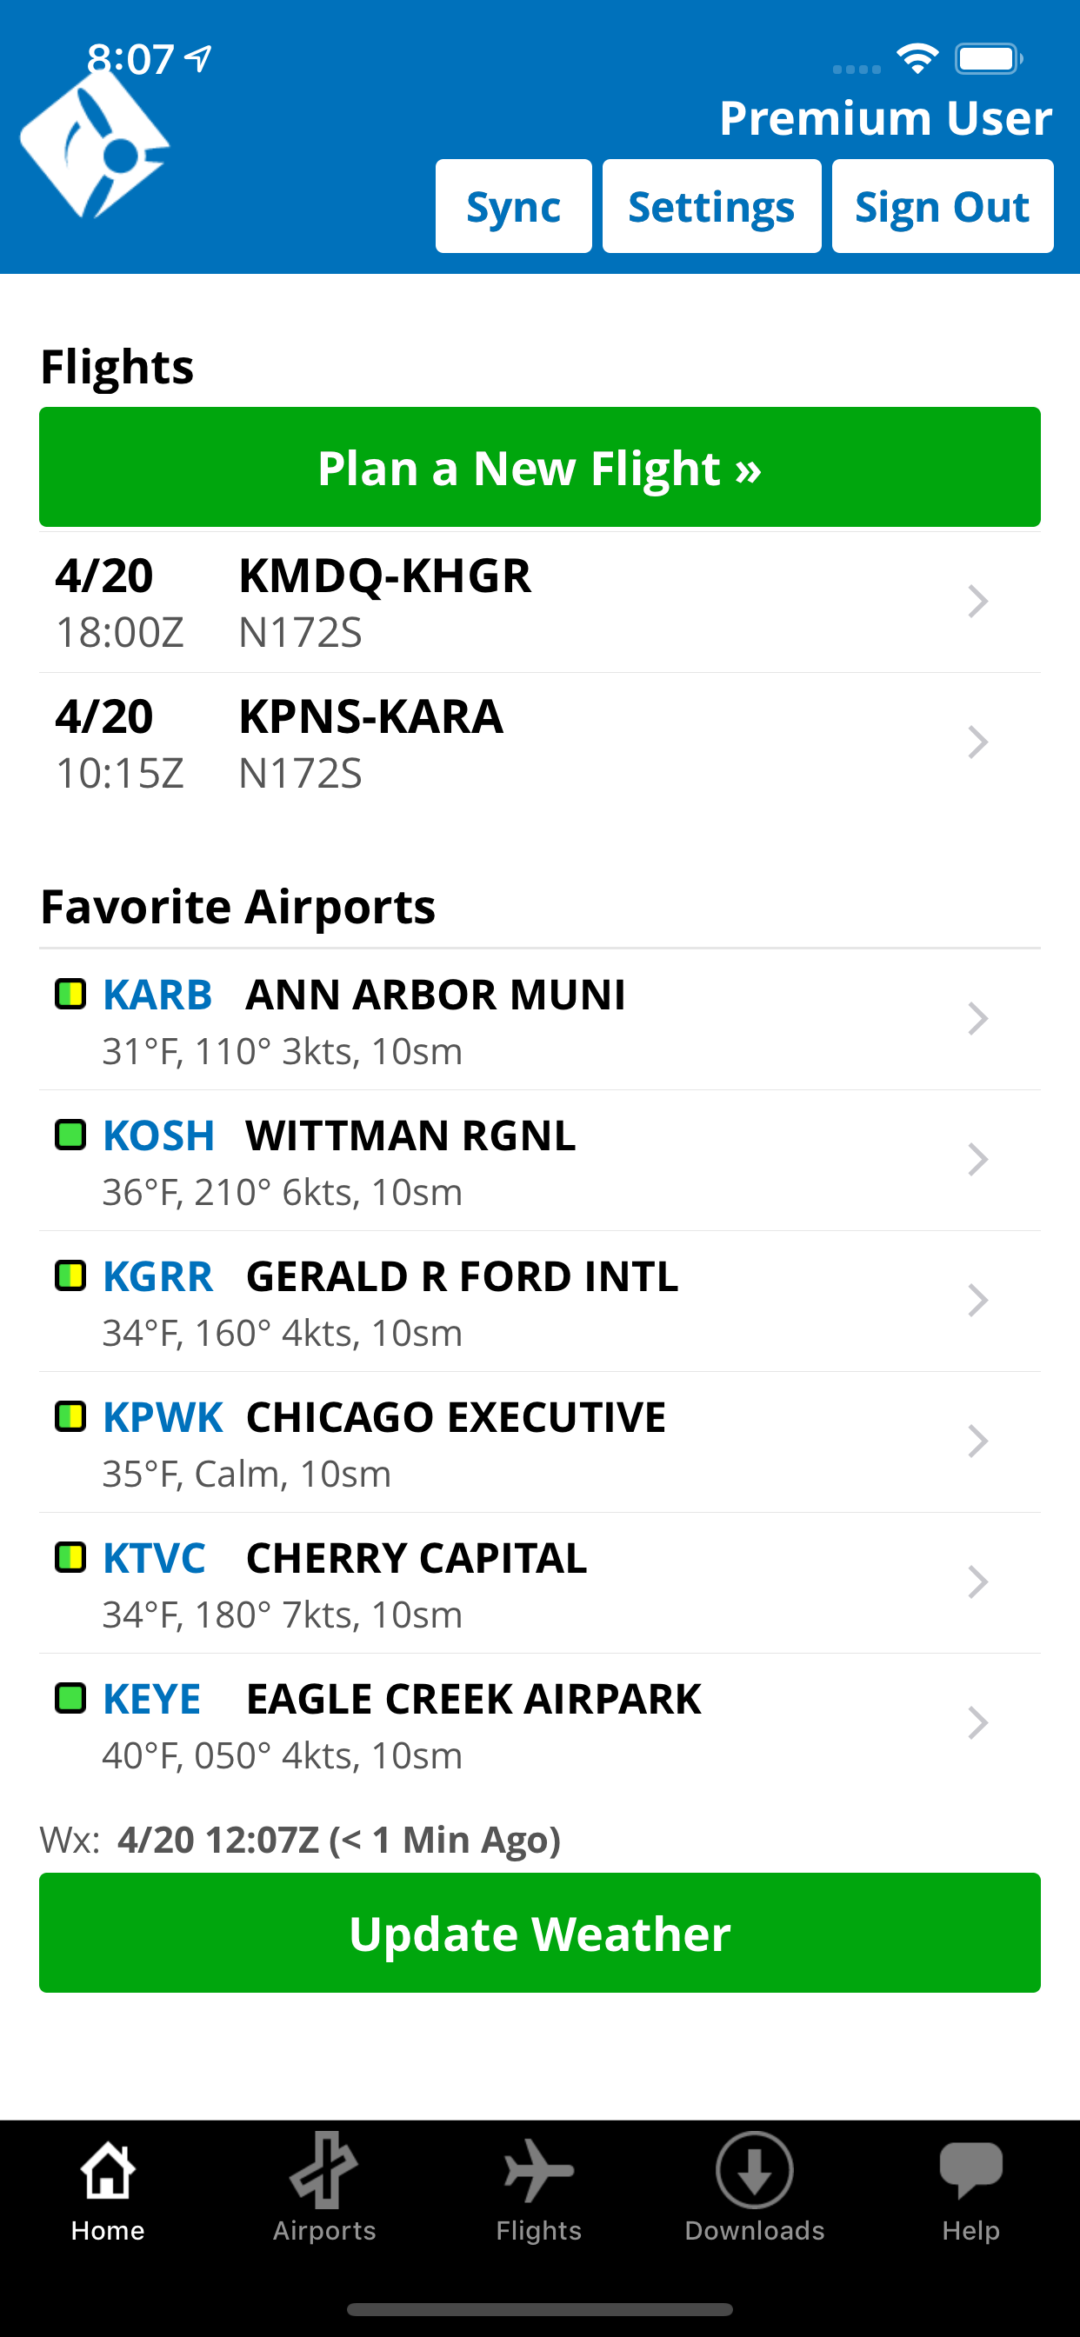The width and height of the screenshot is (1080, 2337).
Task: Open the Airports tab icon
Action: pyautogui.click(x=324, y=2170)
